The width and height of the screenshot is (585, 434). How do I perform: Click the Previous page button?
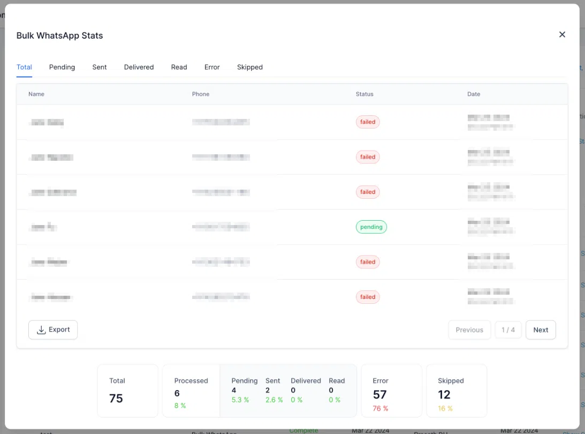point(469,330)
